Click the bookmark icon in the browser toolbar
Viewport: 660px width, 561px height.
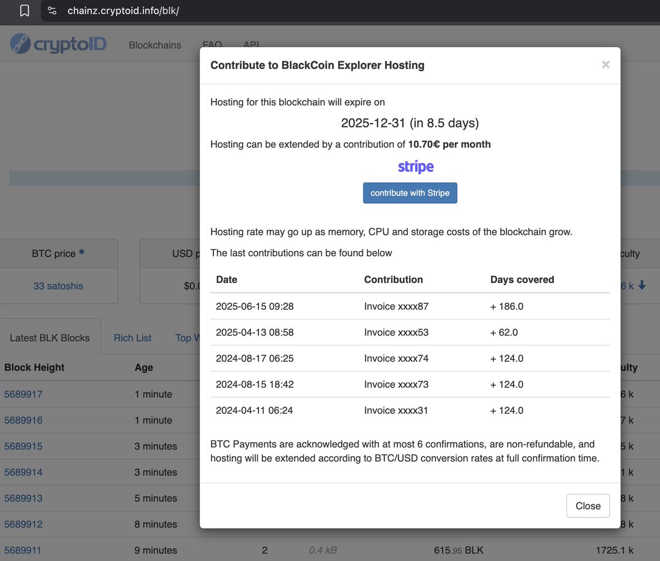(23, 10)
